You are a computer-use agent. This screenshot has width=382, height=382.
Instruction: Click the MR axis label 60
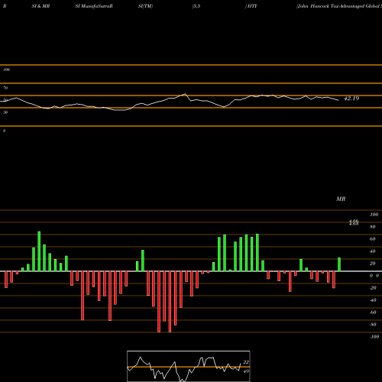(373, 239)
